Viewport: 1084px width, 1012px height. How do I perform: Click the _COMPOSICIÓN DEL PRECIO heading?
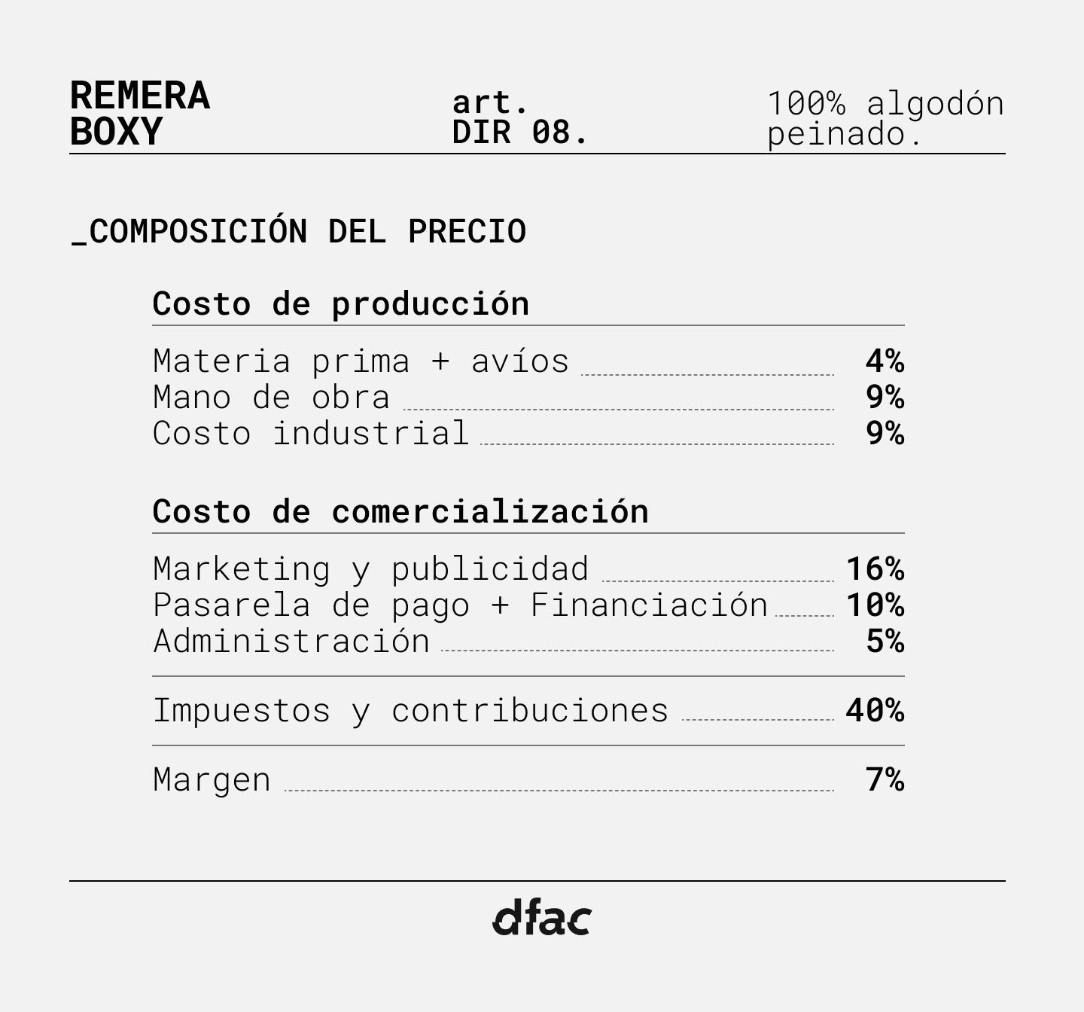click(x=299, y=231)
